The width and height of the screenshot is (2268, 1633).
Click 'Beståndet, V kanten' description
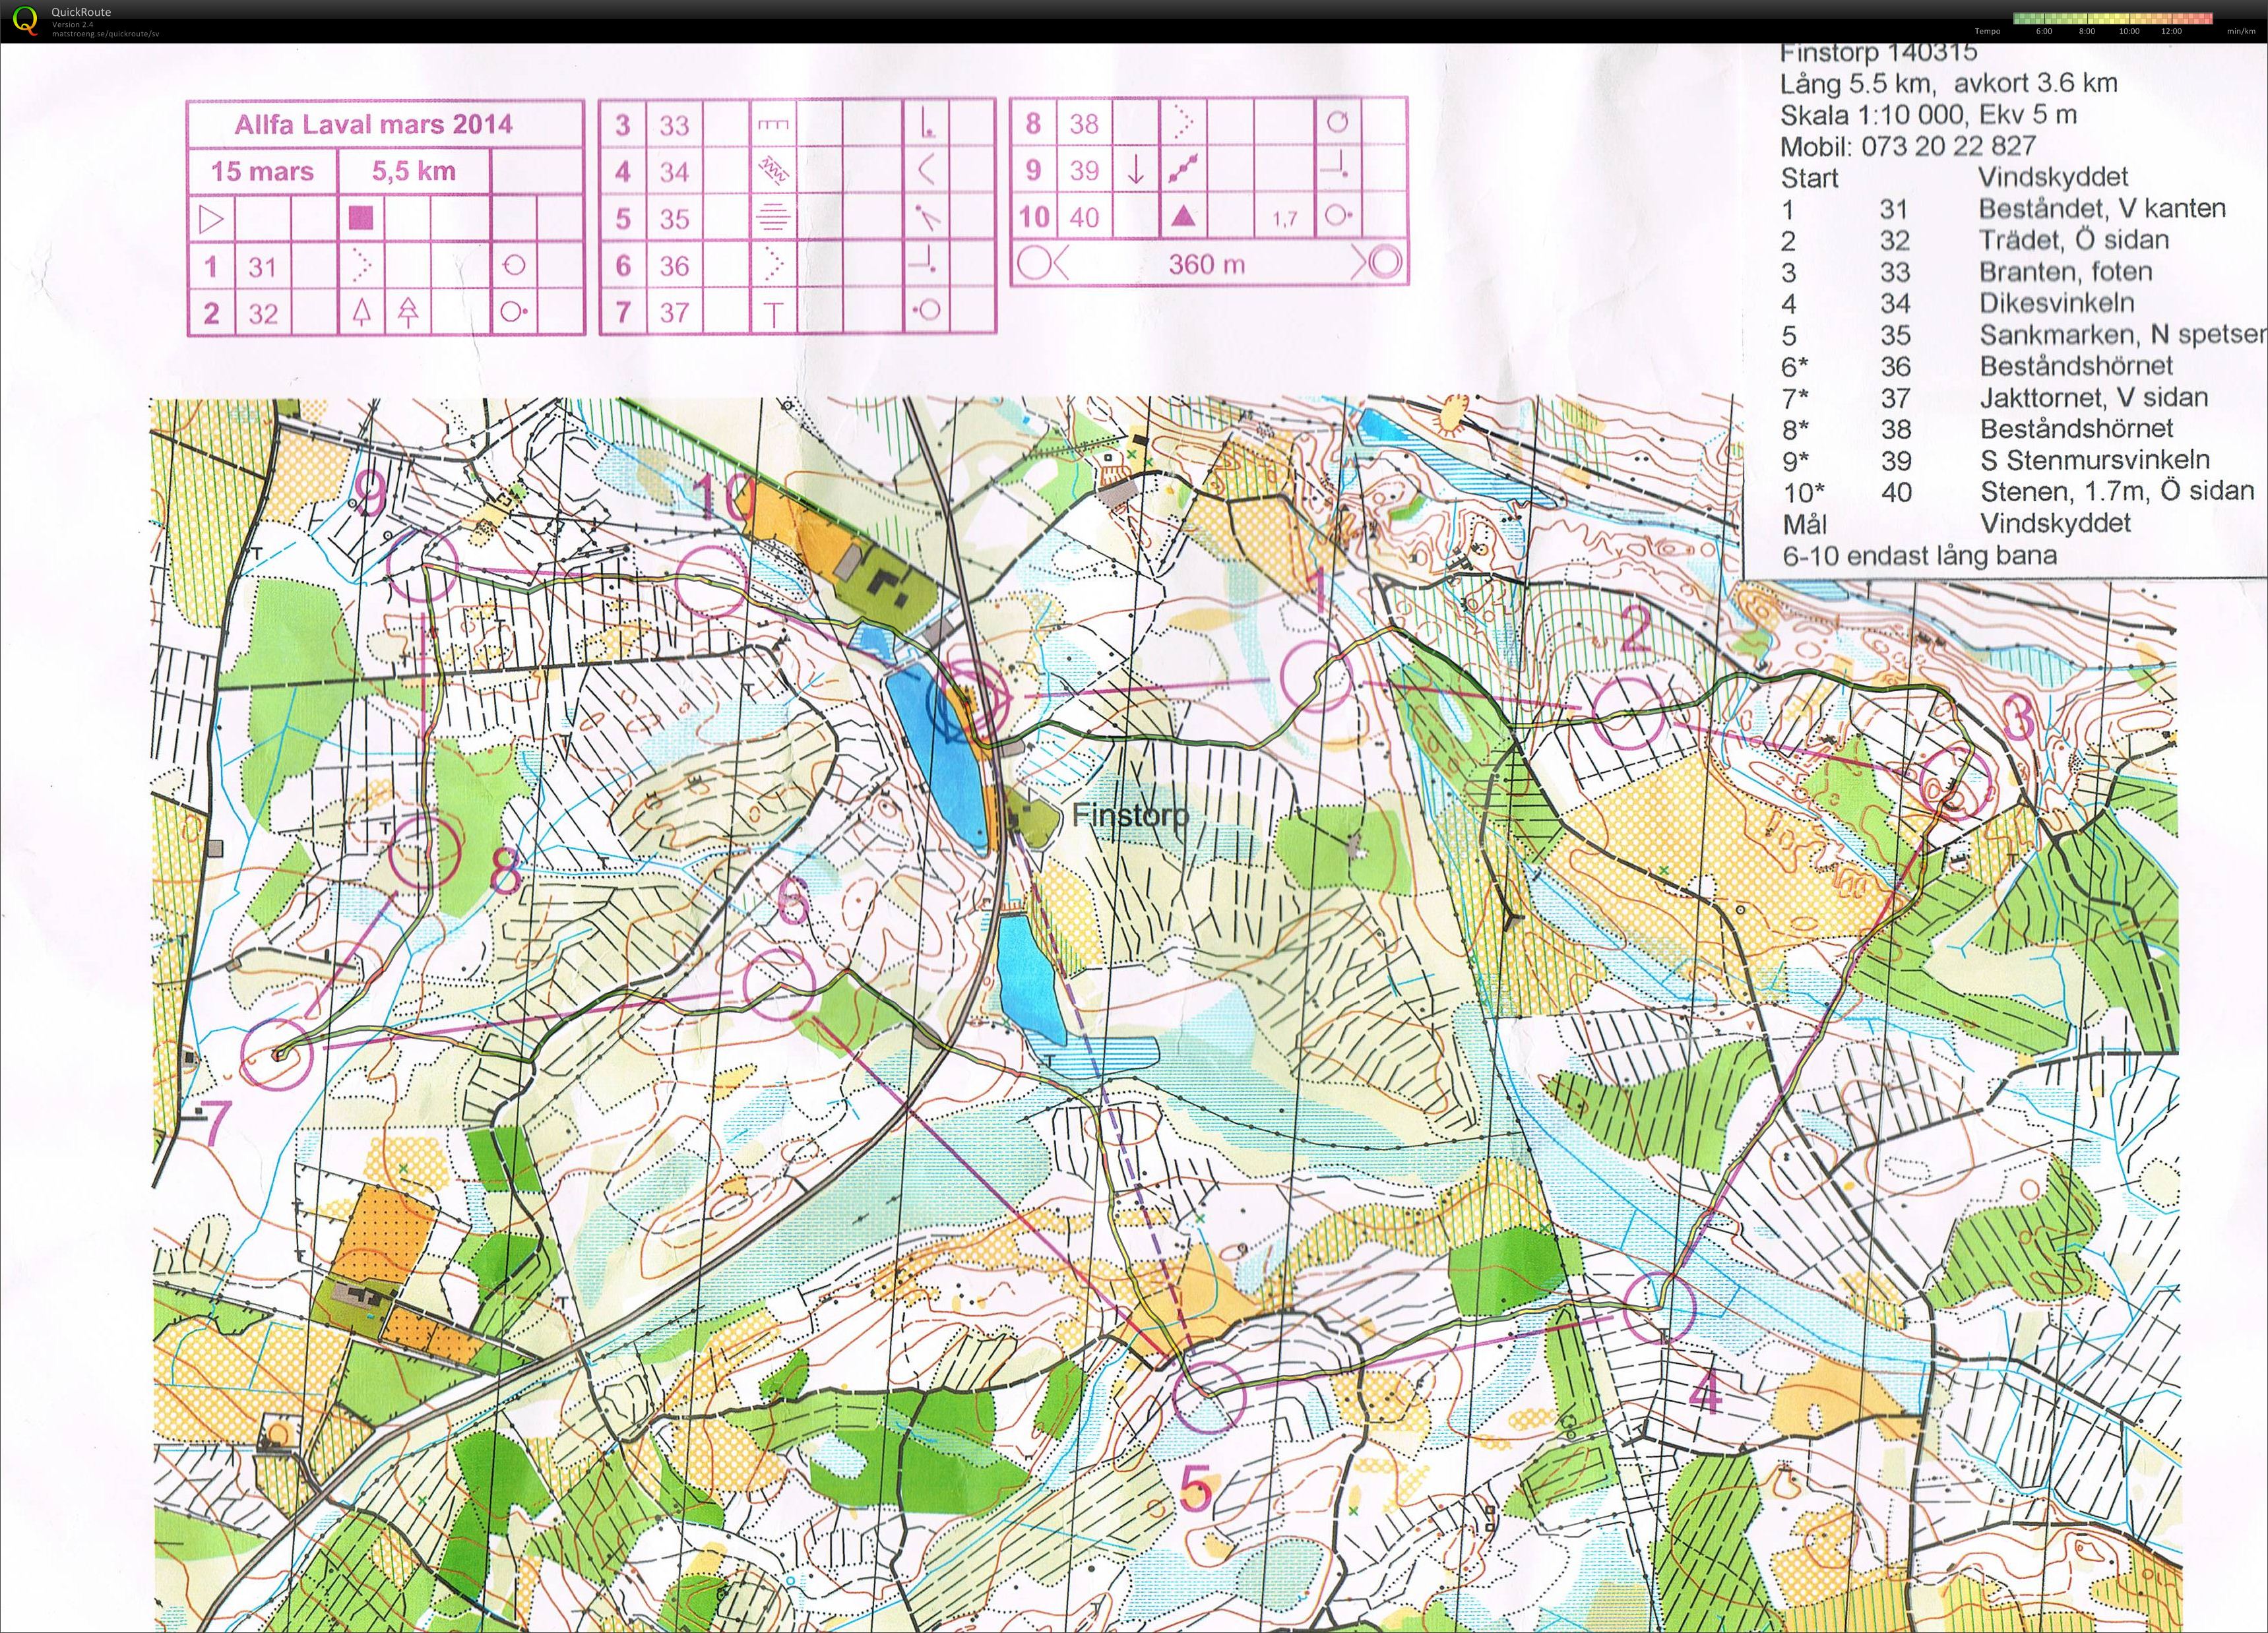coord(2102,209)
